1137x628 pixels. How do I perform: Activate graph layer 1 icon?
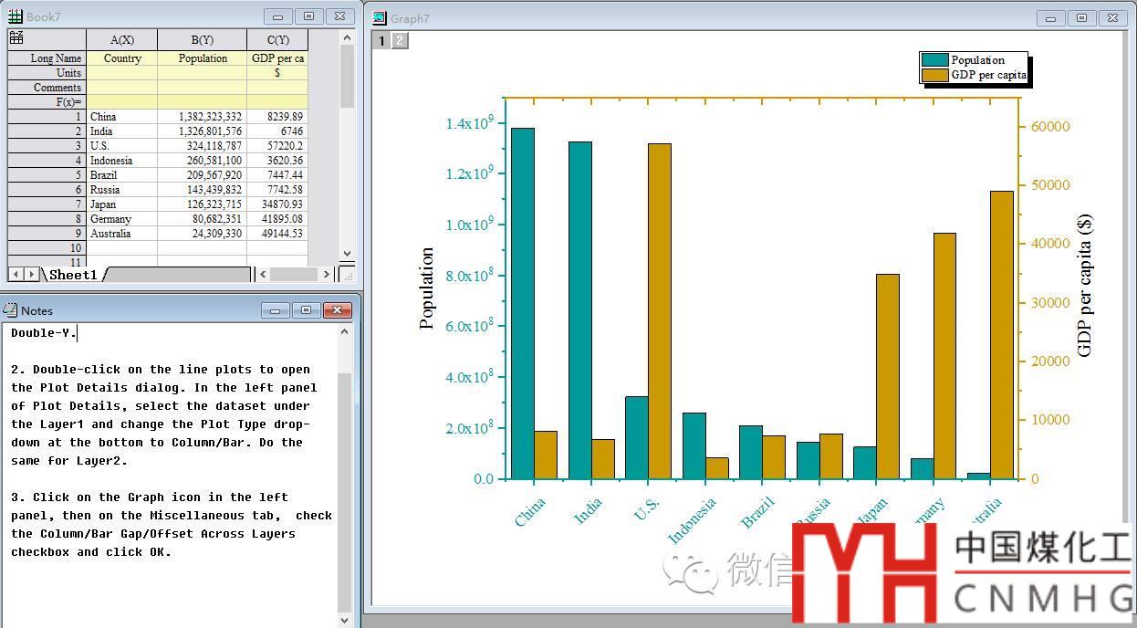coord(382,40)
